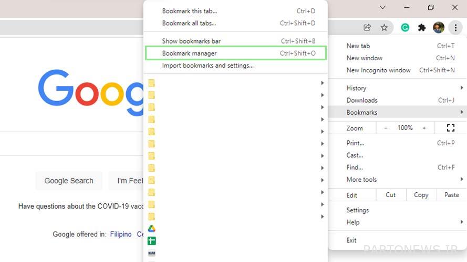
Task: Expand the first bookmark folder arrow
Action: pos(322,83)
